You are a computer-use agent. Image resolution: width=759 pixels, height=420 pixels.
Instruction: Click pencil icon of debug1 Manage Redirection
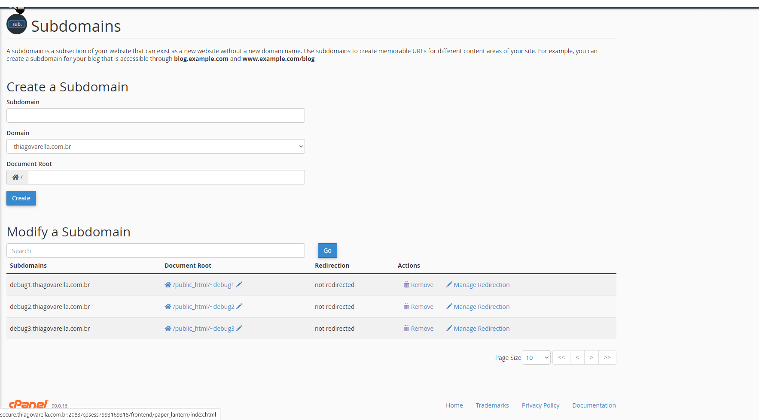449,284
